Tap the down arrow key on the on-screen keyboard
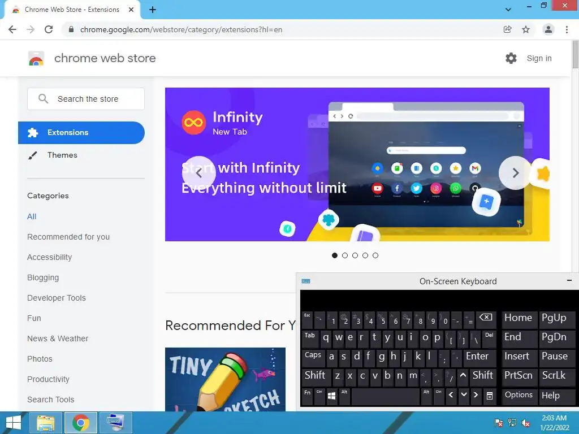Viewport: 579px width, 434px height. pos(464,395)
